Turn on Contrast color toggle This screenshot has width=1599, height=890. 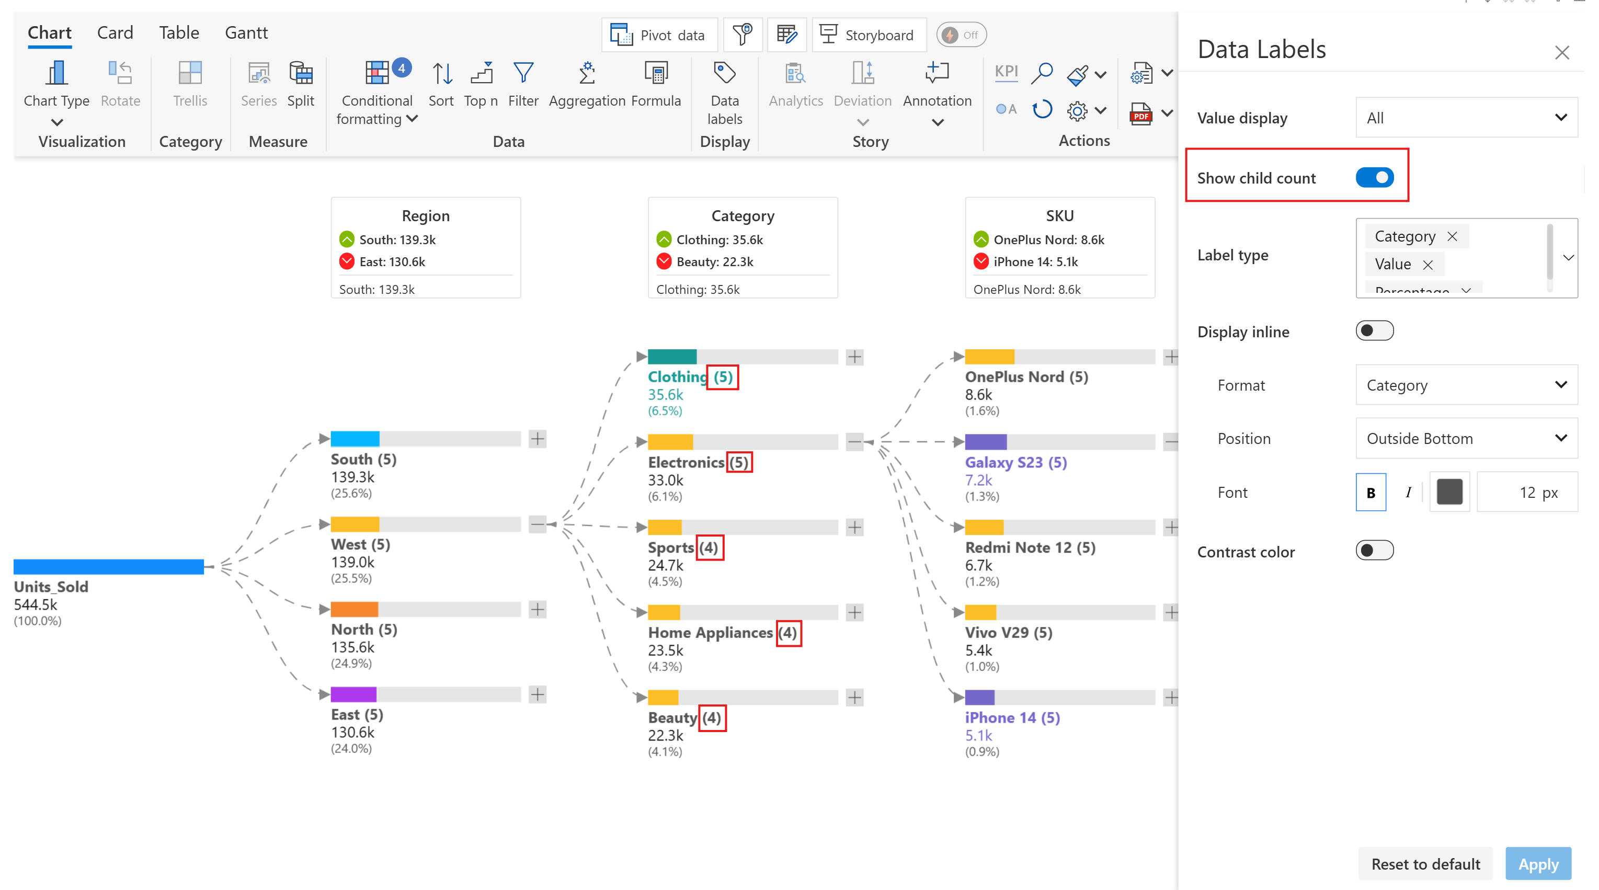[x=1374, y=551]
